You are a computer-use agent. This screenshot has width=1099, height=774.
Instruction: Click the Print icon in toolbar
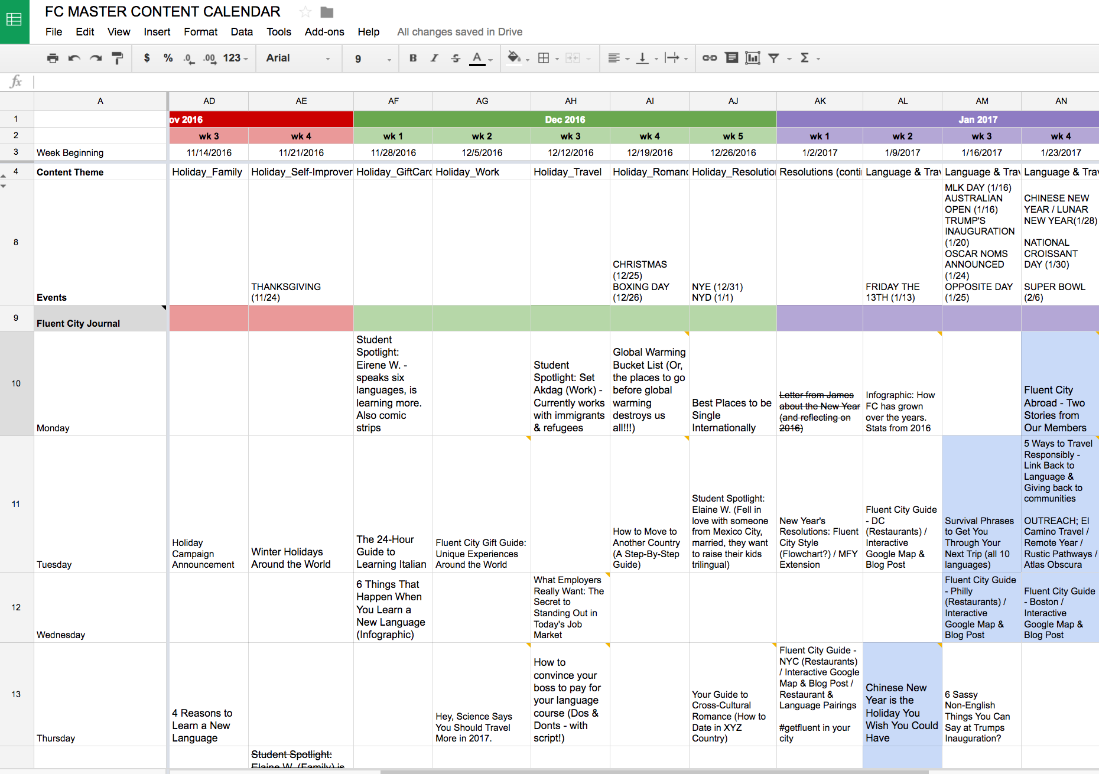coord(53,58)
